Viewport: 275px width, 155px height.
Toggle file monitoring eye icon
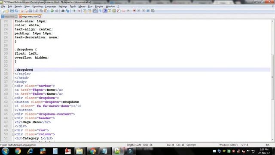[128, 11]
